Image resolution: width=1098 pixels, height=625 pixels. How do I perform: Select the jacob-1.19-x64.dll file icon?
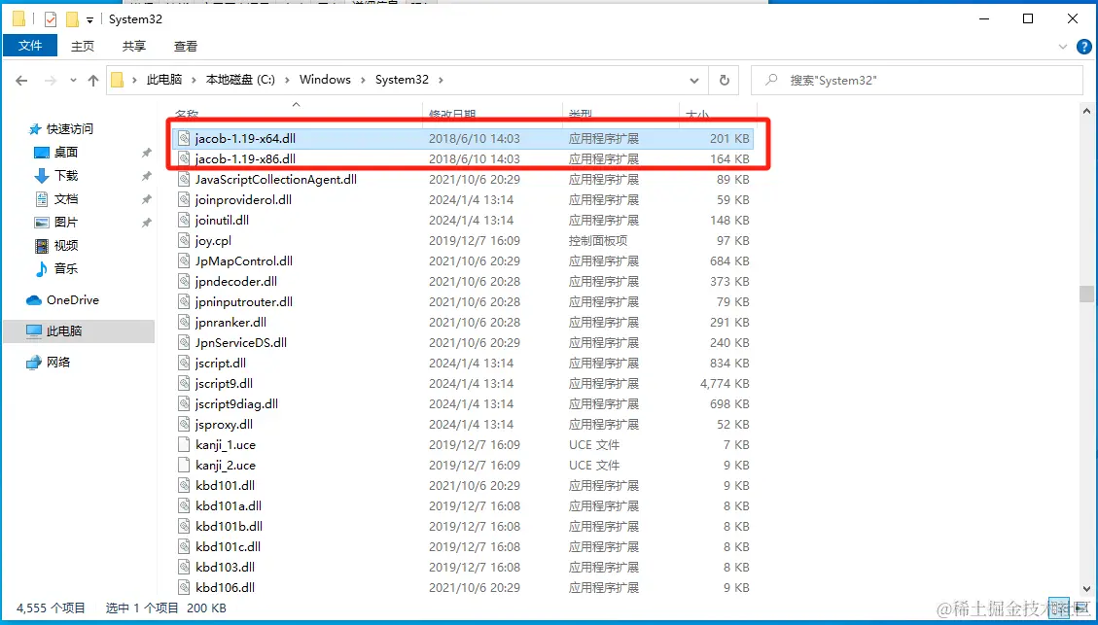click(x=184, y=139)
